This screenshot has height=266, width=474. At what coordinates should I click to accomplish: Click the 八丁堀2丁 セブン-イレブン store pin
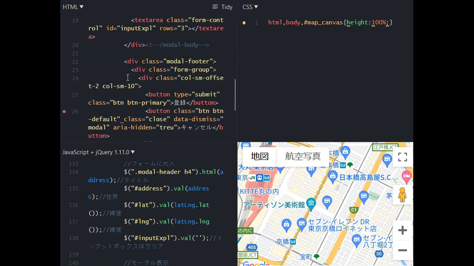[356, 240]
